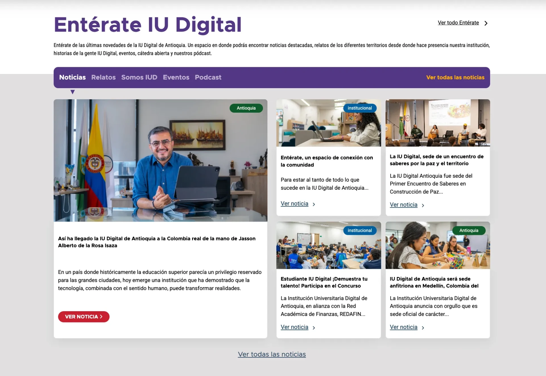The image size is (546, 376).
Task: Click the bottom Ver todas las noticias link
Action: pos(272,354)
